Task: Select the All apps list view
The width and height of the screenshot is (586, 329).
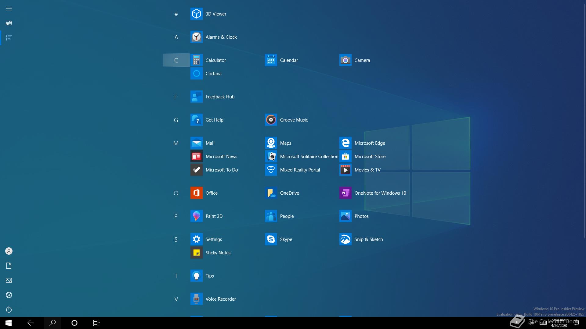Action: (x=9, y=38)
